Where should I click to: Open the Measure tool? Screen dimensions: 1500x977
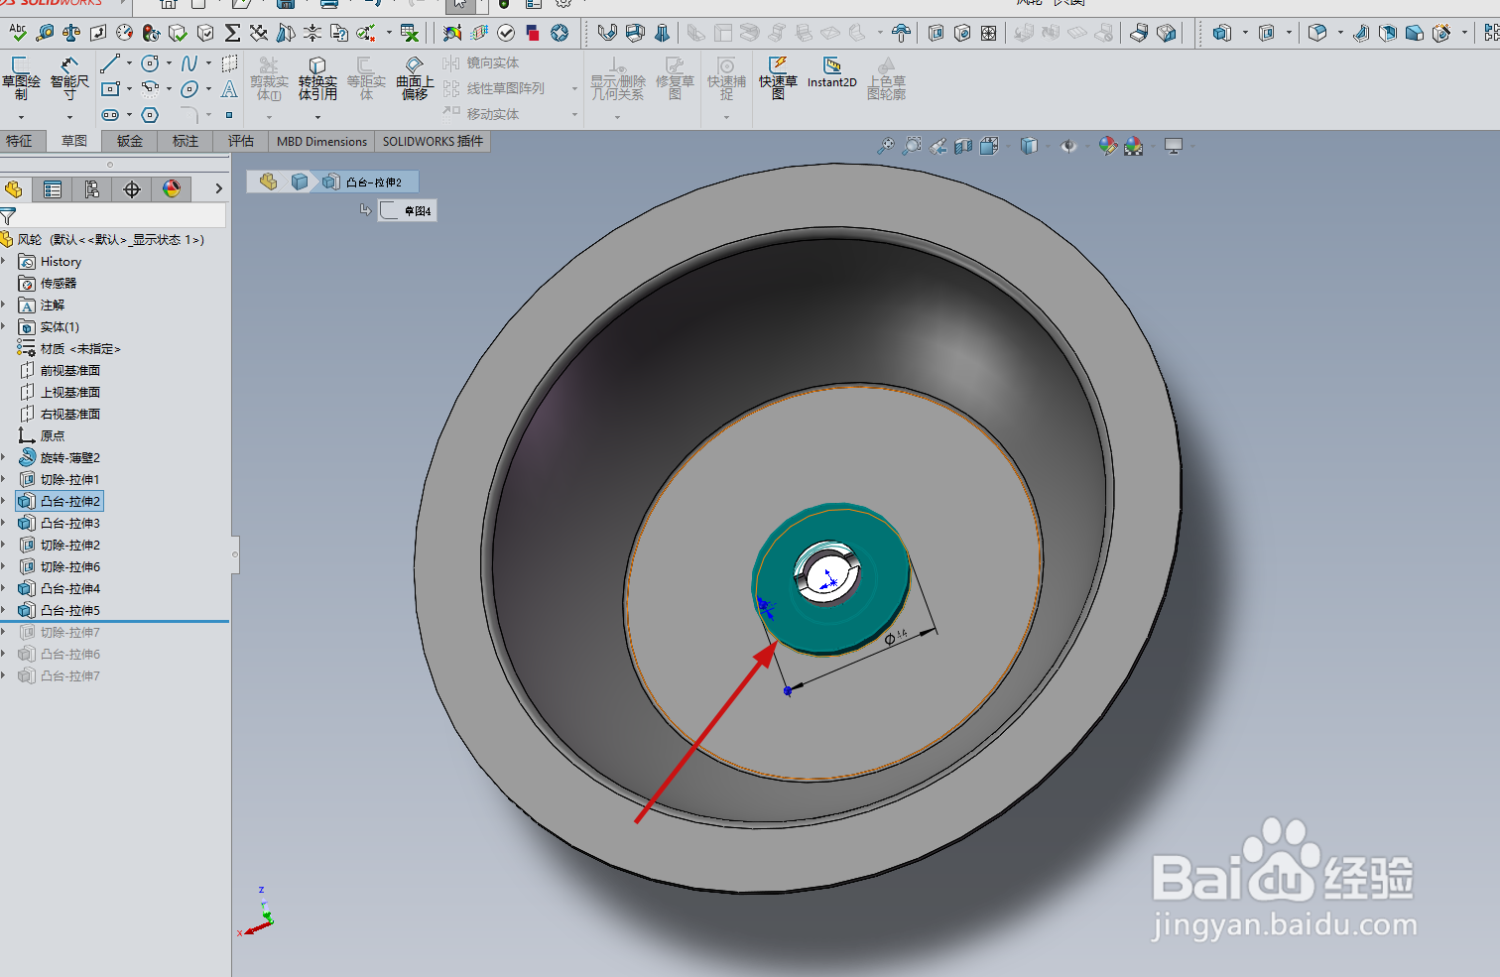tap(45, 33)
